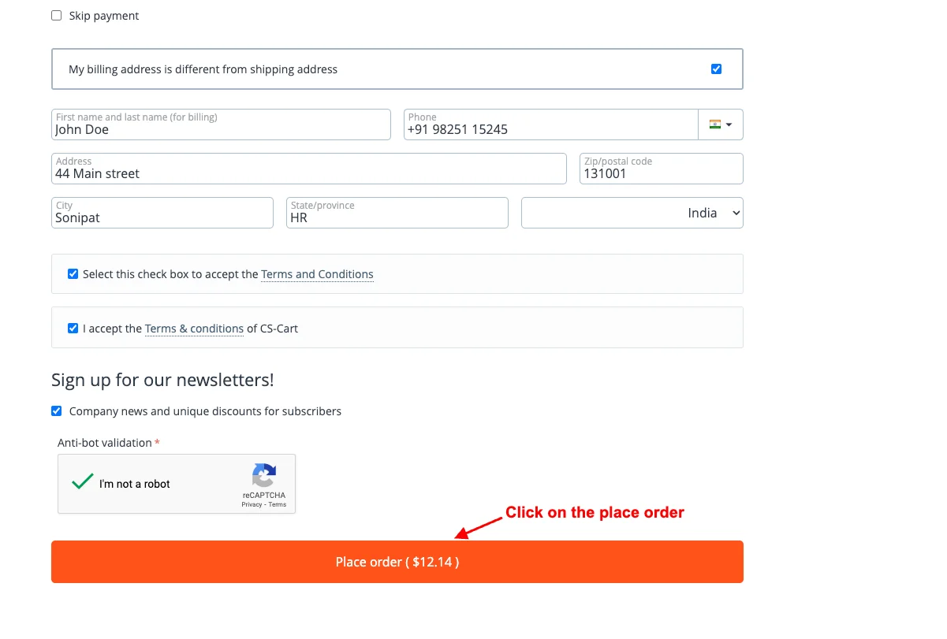Click the Place order ($12.14) button

click(397, 562)
